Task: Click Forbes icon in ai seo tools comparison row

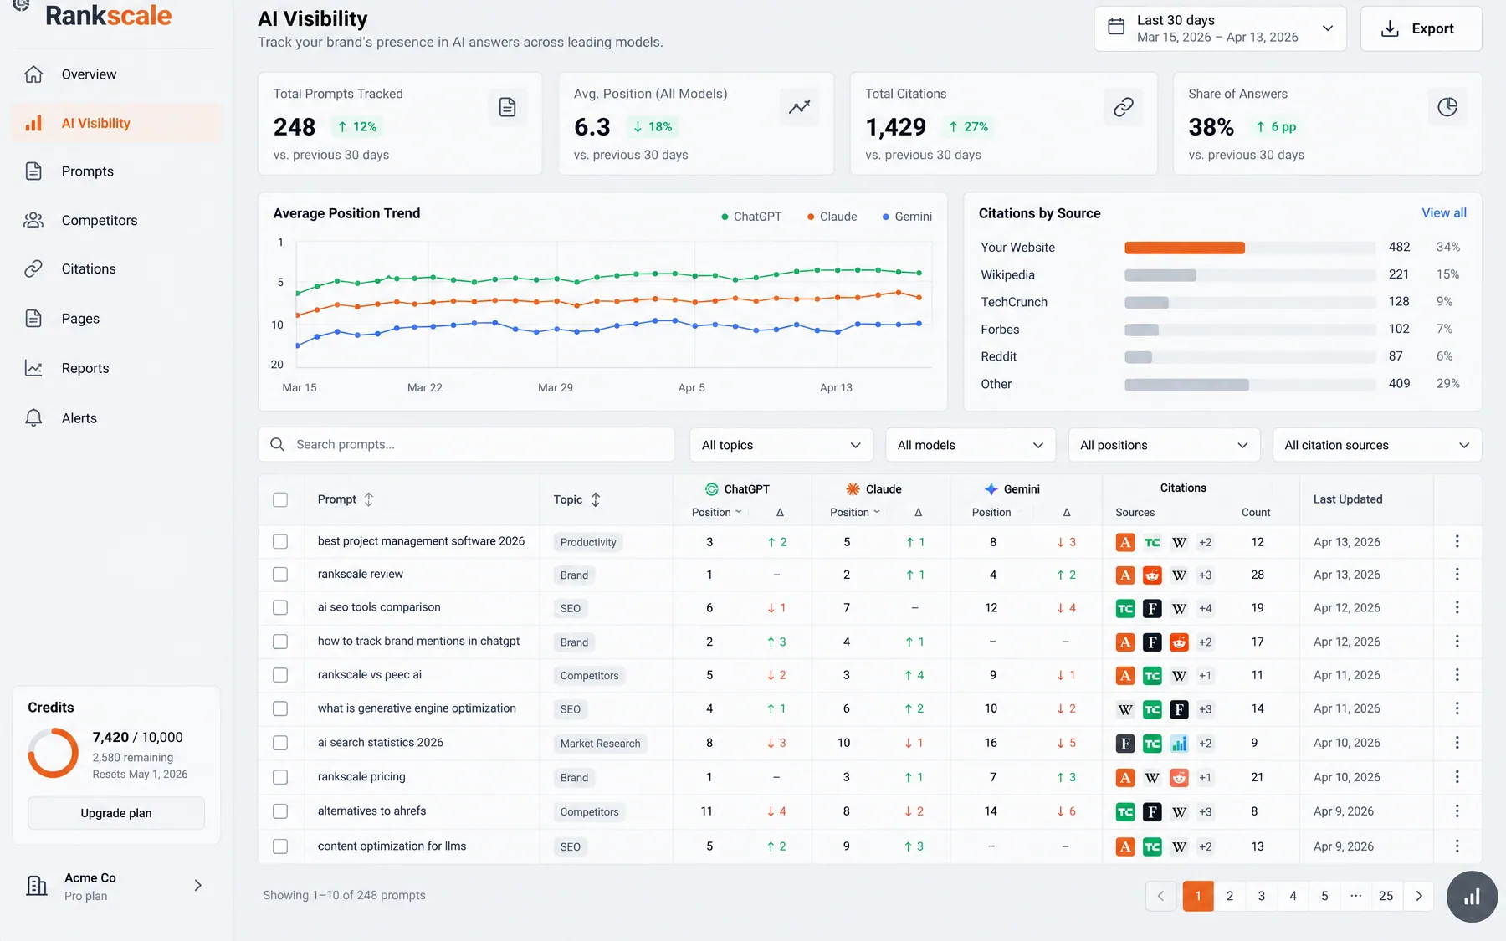Action: click(1152, 609)
